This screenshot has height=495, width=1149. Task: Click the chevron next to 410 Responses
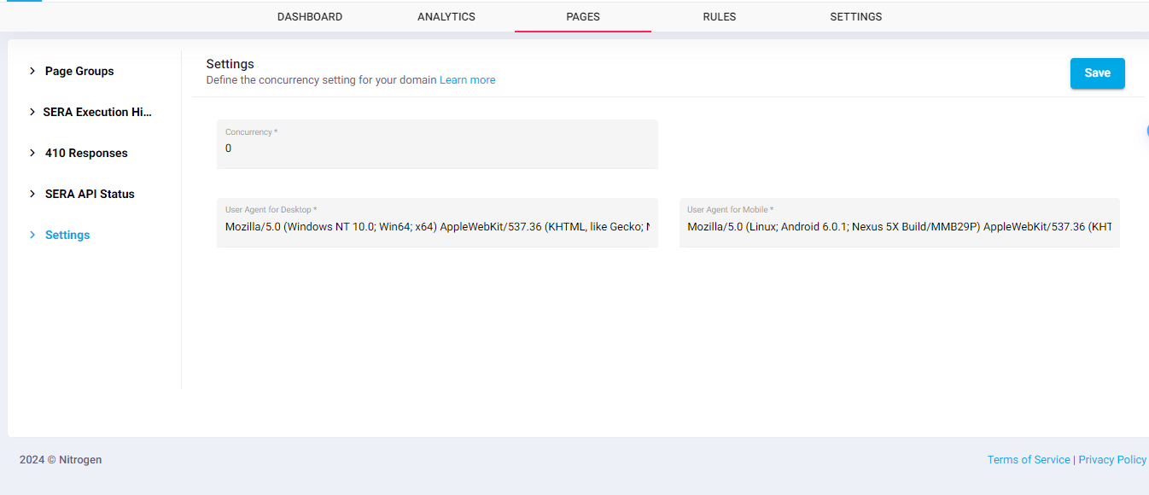[32, 154]
